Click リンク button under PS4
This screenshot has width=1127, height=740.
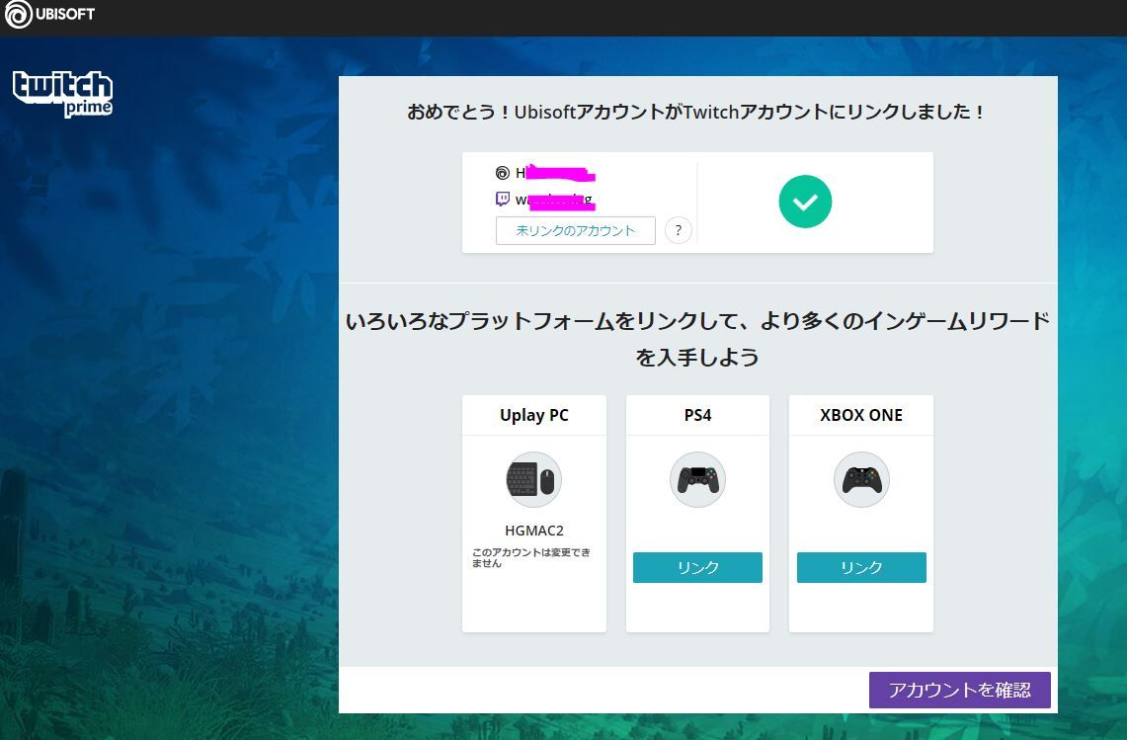[697, 567]
